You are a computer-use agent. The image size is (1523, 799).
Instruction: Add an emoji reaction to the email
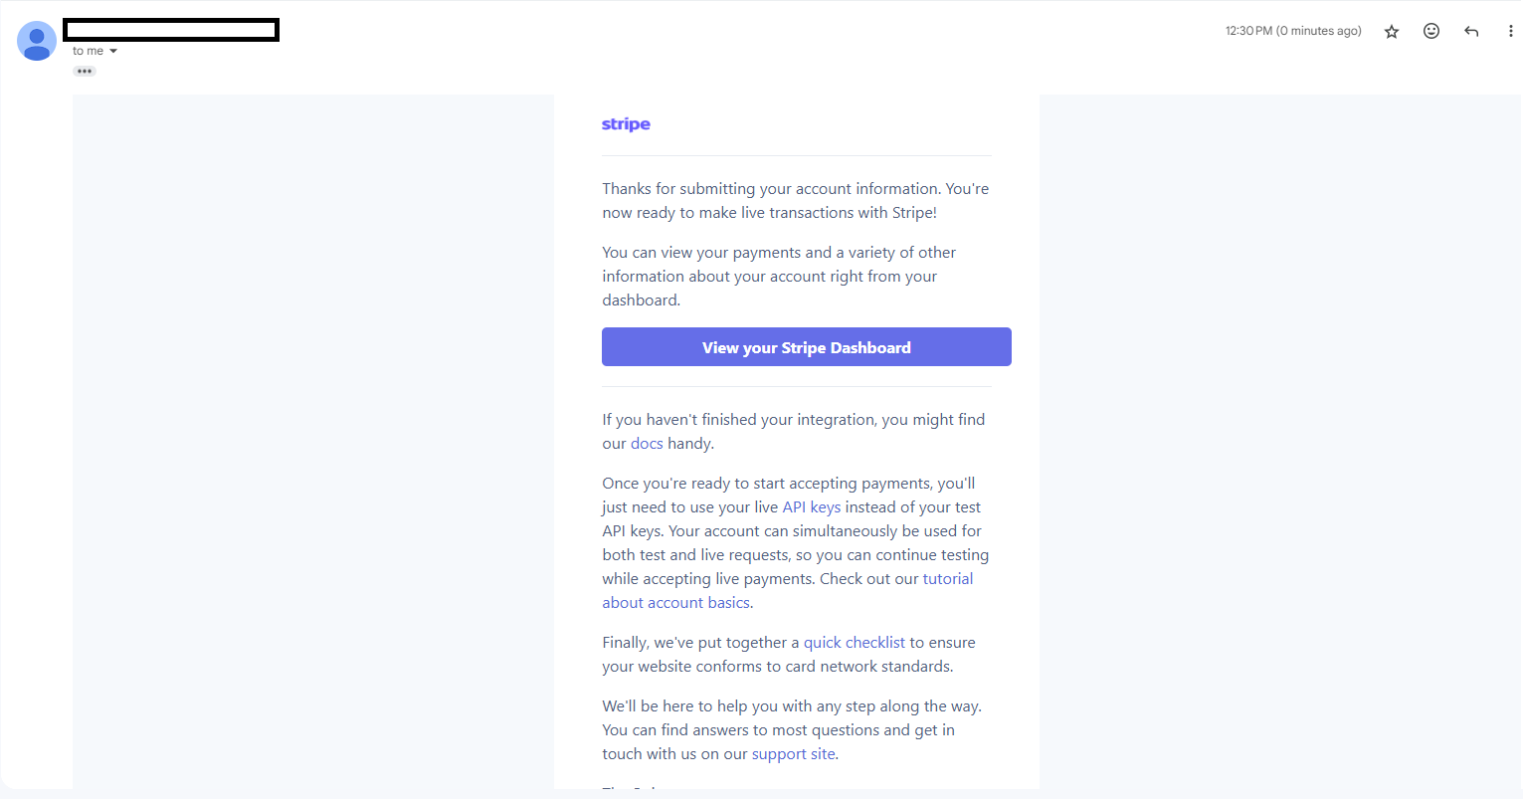pyautogui.click(x=1431, y=31)
